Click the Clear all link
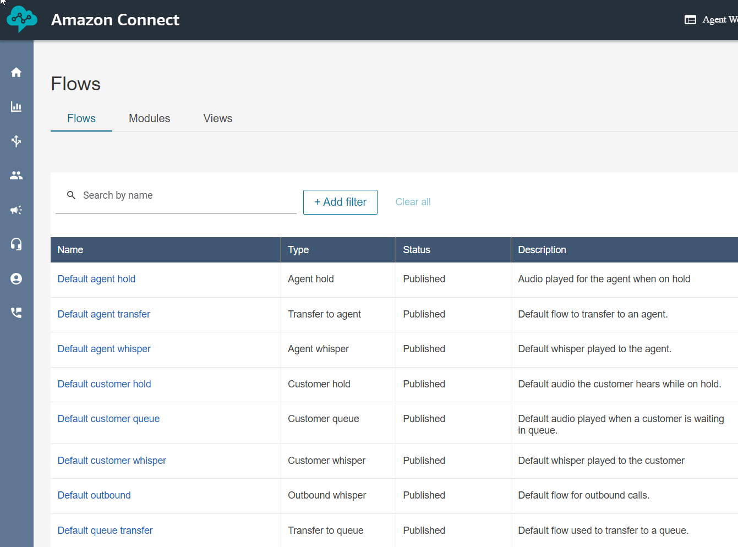738x547 pixels. (413, 202)
